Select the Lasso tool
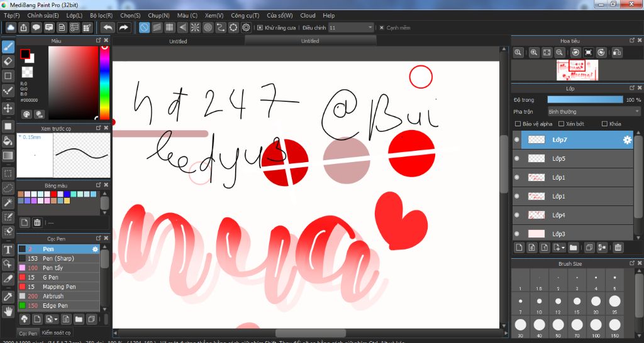The image size is (644, 343). click(8, 188)
